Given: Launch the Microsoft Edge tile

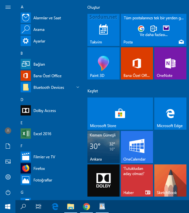Looking at the screenshot, I should tap(170, 114).
